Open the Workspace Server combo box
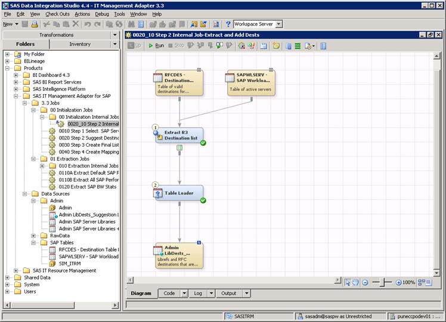This screenshot has height=322, width=446. (258, 24)
